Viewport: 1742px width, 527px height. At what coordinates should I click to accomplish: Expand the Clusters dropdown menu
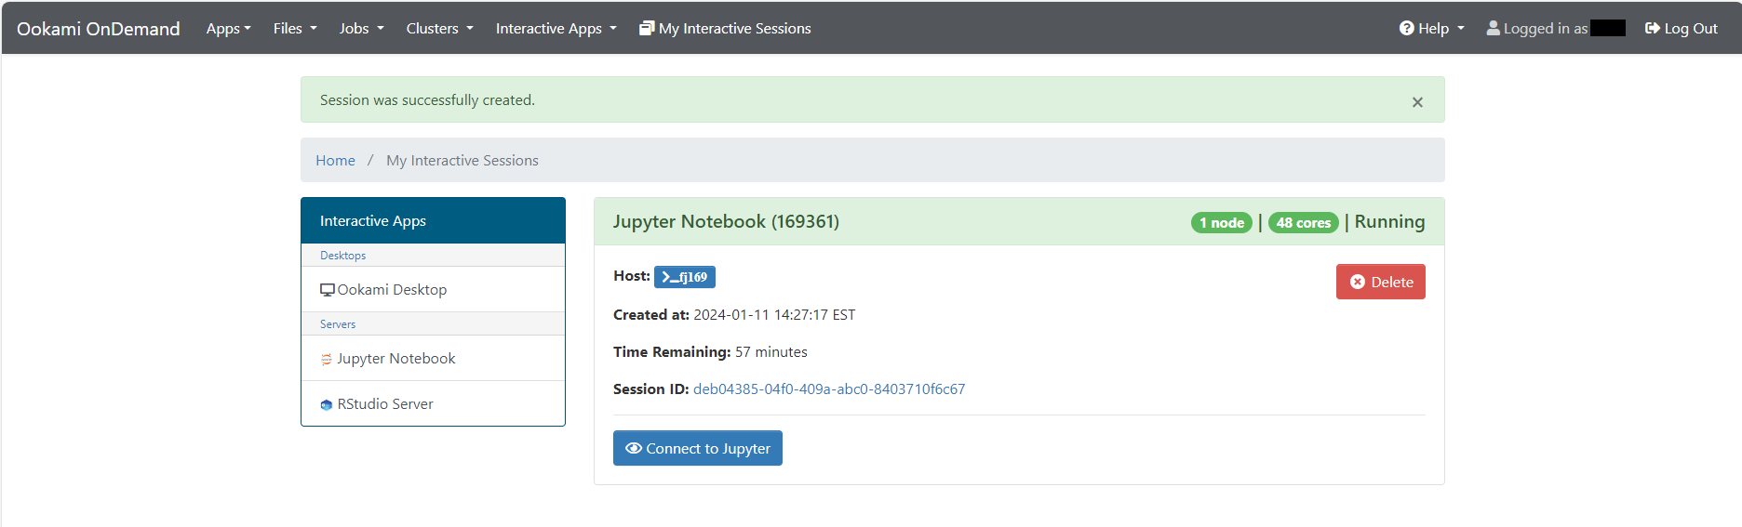click(439, 29)
